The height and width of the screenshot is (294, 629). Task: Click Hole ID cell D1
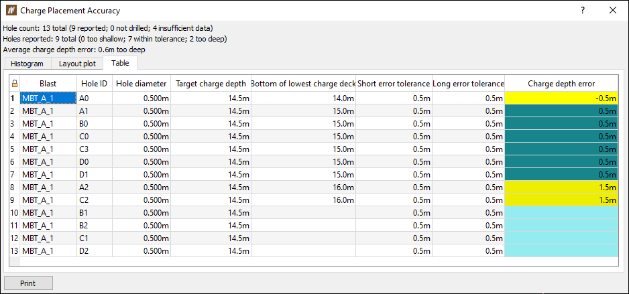95,175
